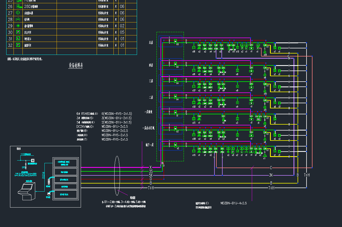Click row number "30" in the table
This screenshot has height=227, width=342.
pyautogui.click(x=10, y=32)
